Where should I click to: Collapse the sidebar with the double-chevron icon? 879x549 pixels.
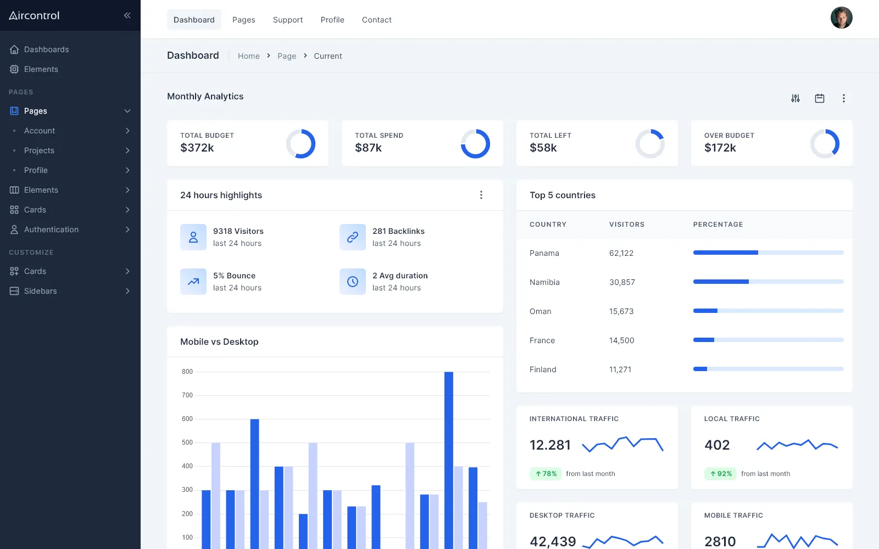[x=127, y=15]
